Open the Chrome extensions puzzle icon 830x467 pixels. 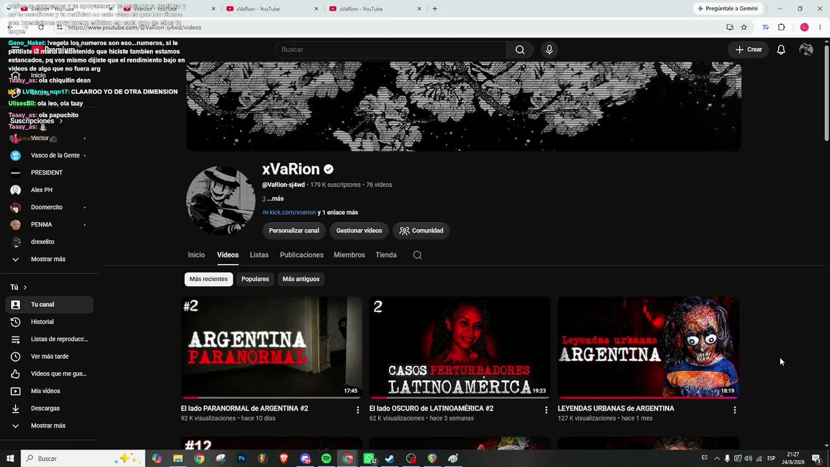781,27
